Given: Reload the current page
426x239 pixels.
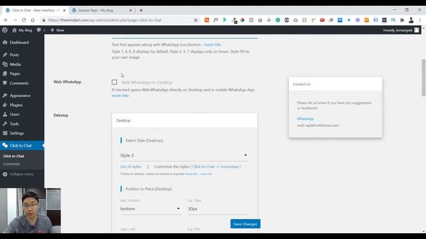Looking at the screenshot, I should tap(24, 20).
